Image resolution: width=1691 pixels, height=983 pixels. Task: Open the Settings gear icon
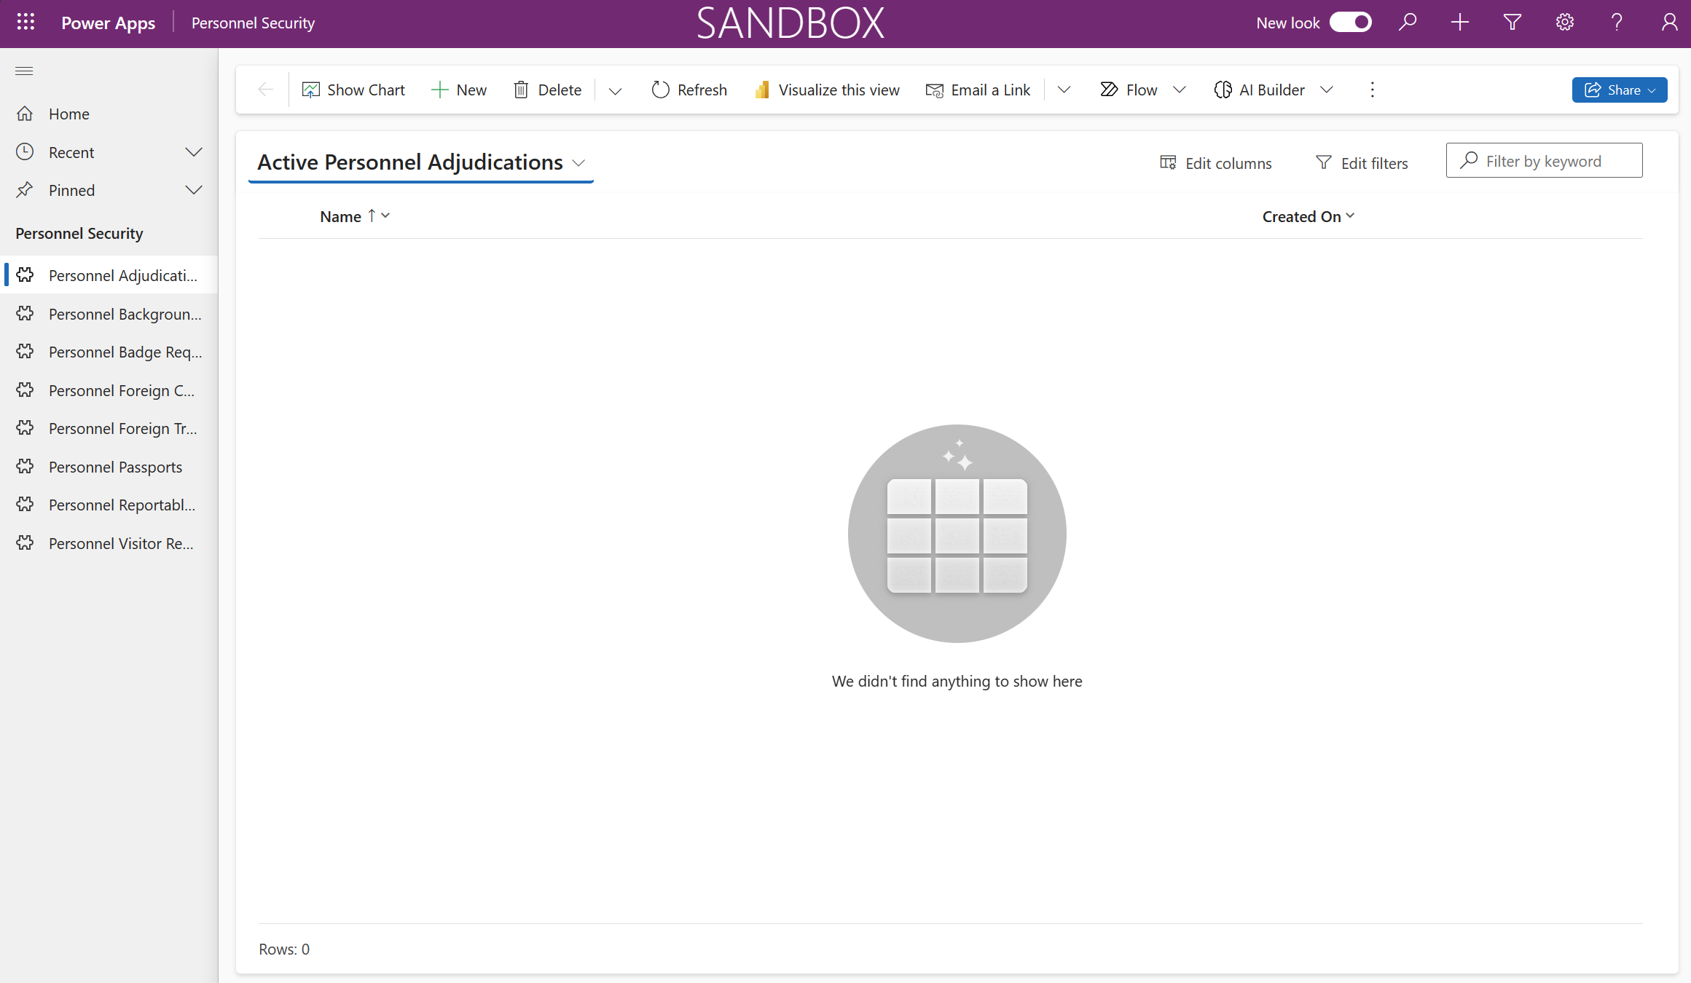click(x=1565, y=23)
